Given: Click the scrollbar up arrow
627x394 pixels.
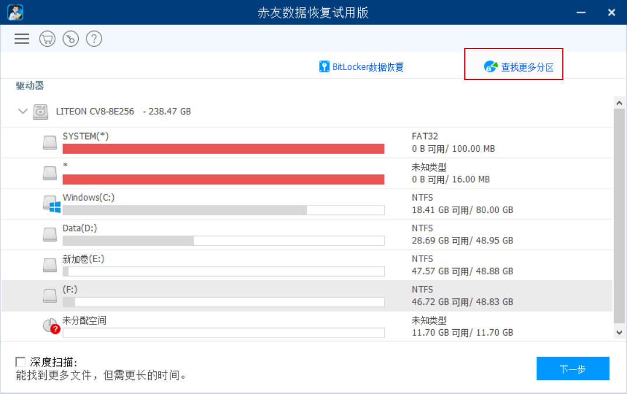Looking at the screenshot, I should [619, 103].
